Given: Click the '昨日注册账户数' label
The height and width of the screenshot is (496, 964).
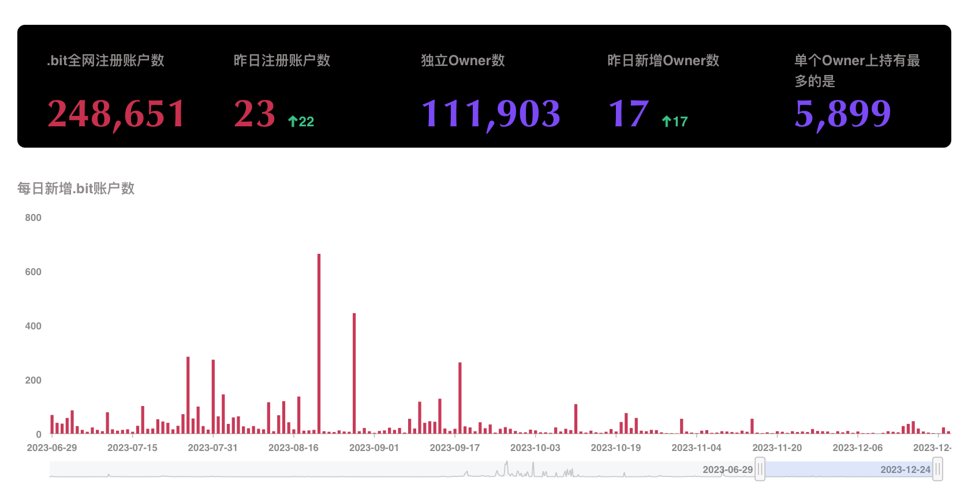Looking at the screenshot, I should (282, 61).
